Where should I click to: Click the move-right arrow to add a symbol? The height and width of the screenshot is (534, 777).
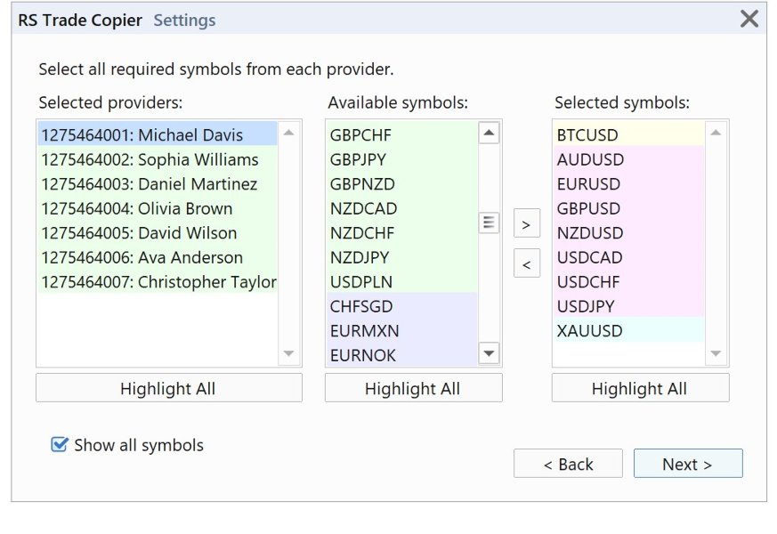527,225
